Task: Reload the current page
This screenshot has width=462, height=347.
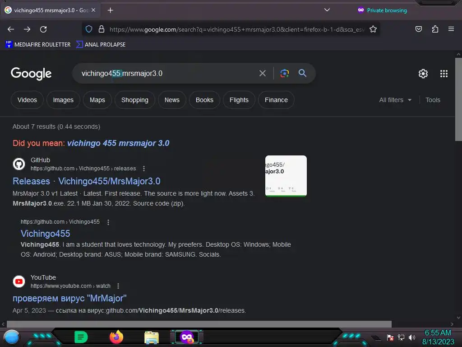Action: (43, 29)
